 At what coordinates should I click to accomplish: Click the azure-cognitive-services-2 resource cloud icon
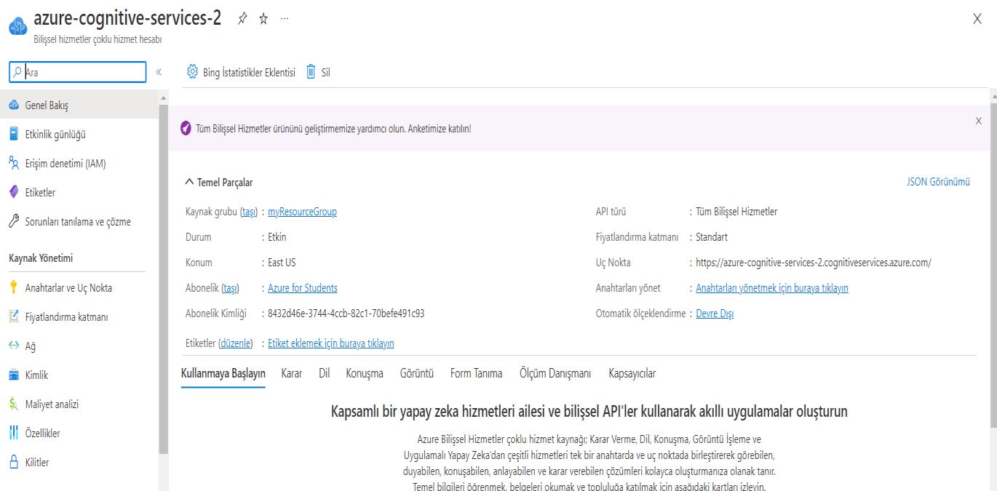coord(17,27)
